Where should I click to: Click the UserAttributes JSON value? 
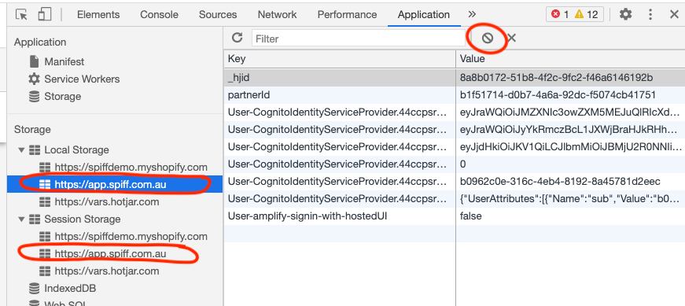click(569, 199)
